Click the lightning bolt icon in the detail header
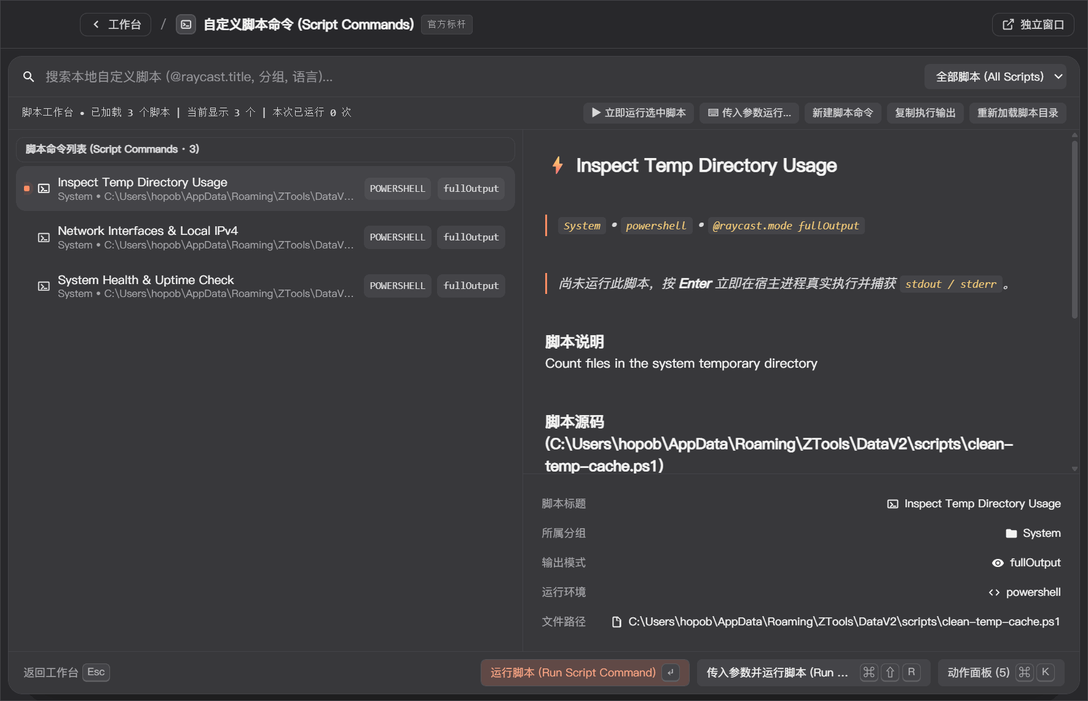Screen dimensions: 1088x701 coord(558,165)
